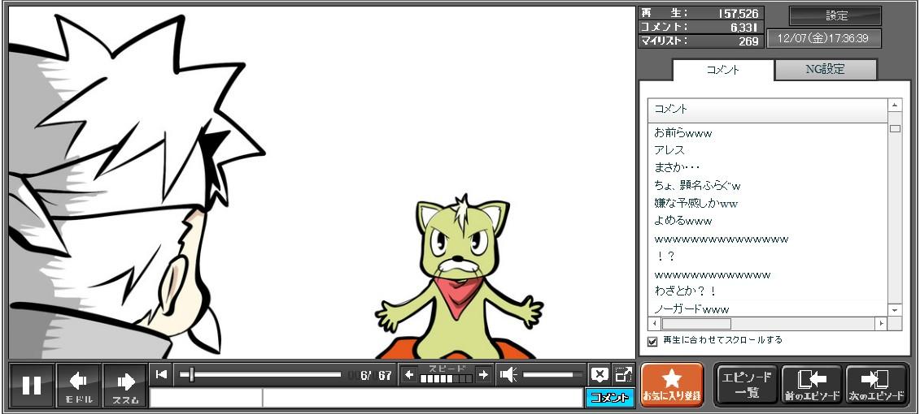Add to favorites using the star button
Image resolution: width=920 pixels, height=414 pixels.
coord(672,385)
